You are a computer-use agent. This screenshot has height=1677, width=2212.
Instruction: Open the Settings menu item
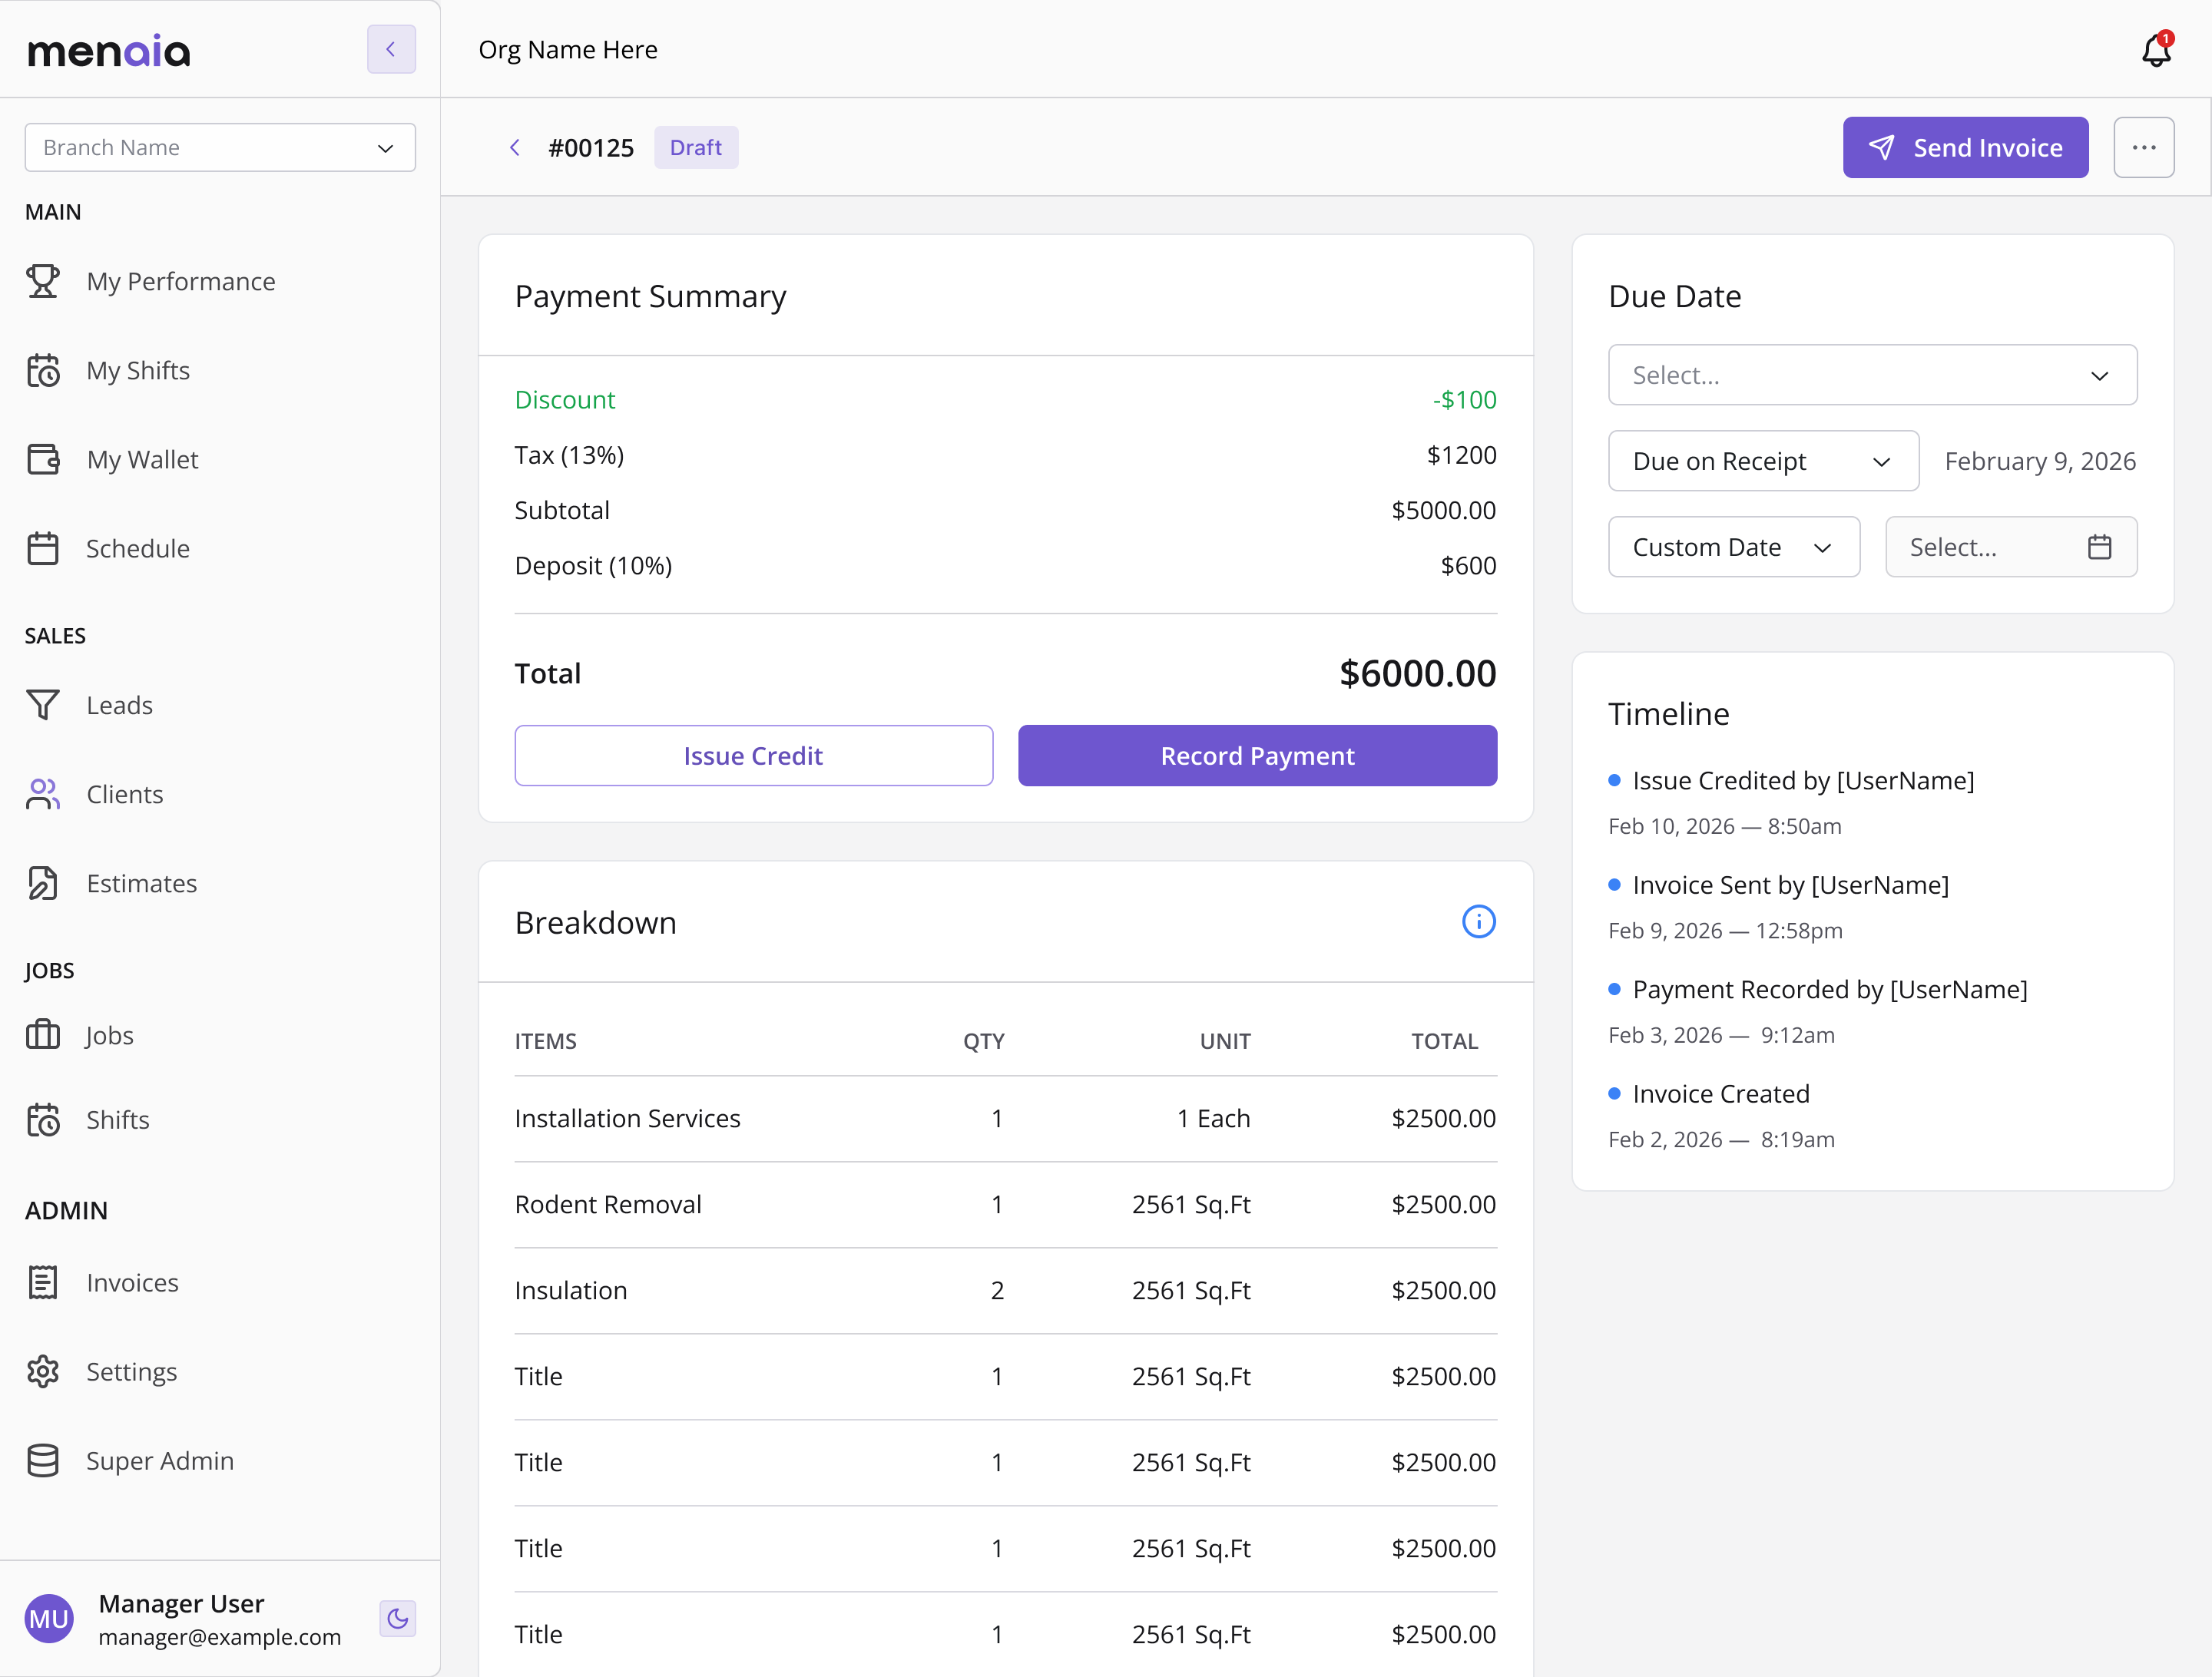click(131, 1371)
